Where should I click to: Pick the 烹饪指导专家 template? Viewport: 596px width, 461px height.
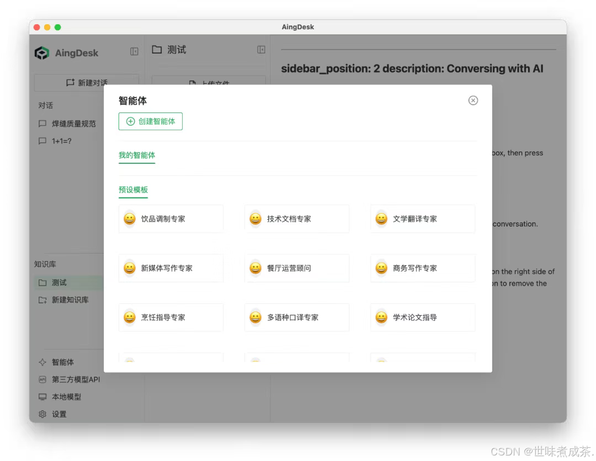[171, 318]
